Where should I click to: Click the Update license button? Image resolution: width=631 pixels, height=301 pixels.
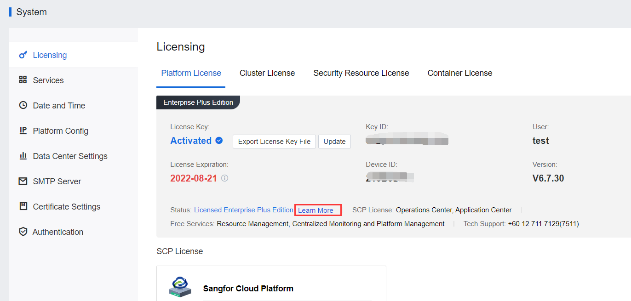point(334,142)
